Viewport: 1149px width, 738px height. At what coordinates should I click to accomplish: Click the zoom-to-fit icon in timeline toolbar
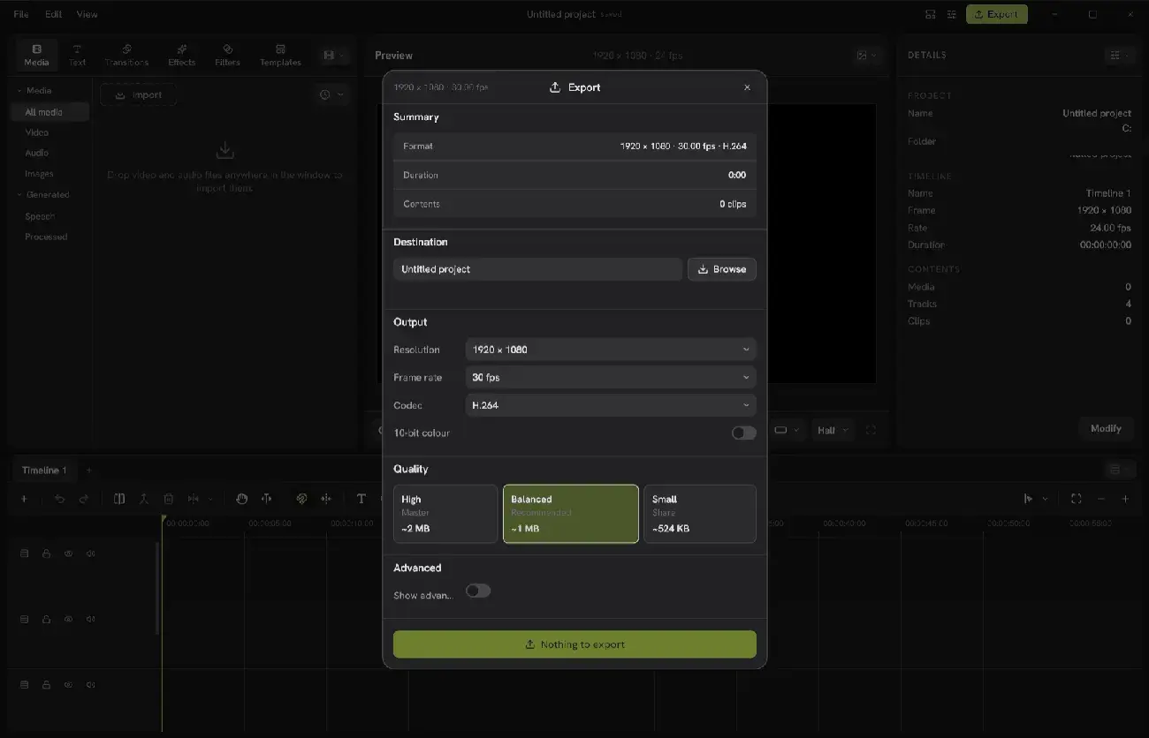pos(1076,499)
